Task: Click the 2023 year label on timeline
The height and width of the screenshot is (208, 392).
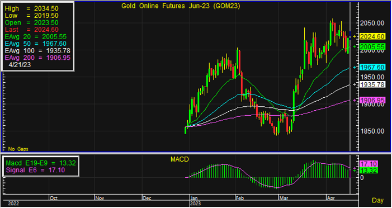Action: pos(195,204)
